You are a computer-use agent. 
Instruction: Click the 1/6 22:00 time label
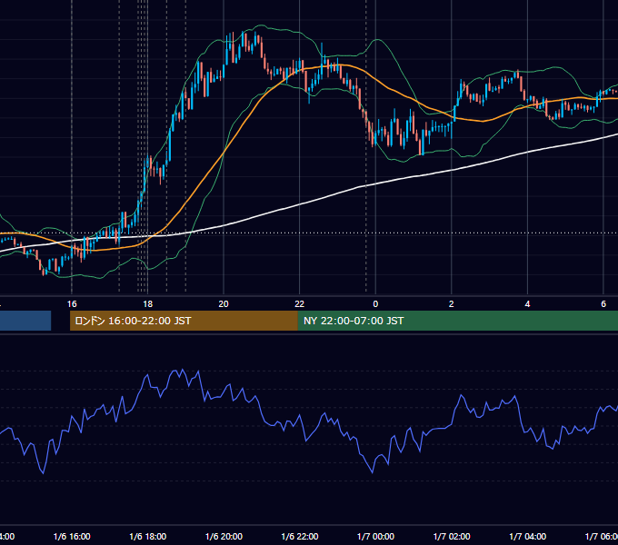tap(300, 536)
